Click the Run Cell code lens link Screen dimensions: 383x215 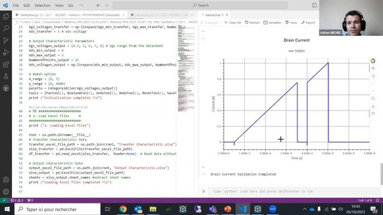[x=34, y=107]
